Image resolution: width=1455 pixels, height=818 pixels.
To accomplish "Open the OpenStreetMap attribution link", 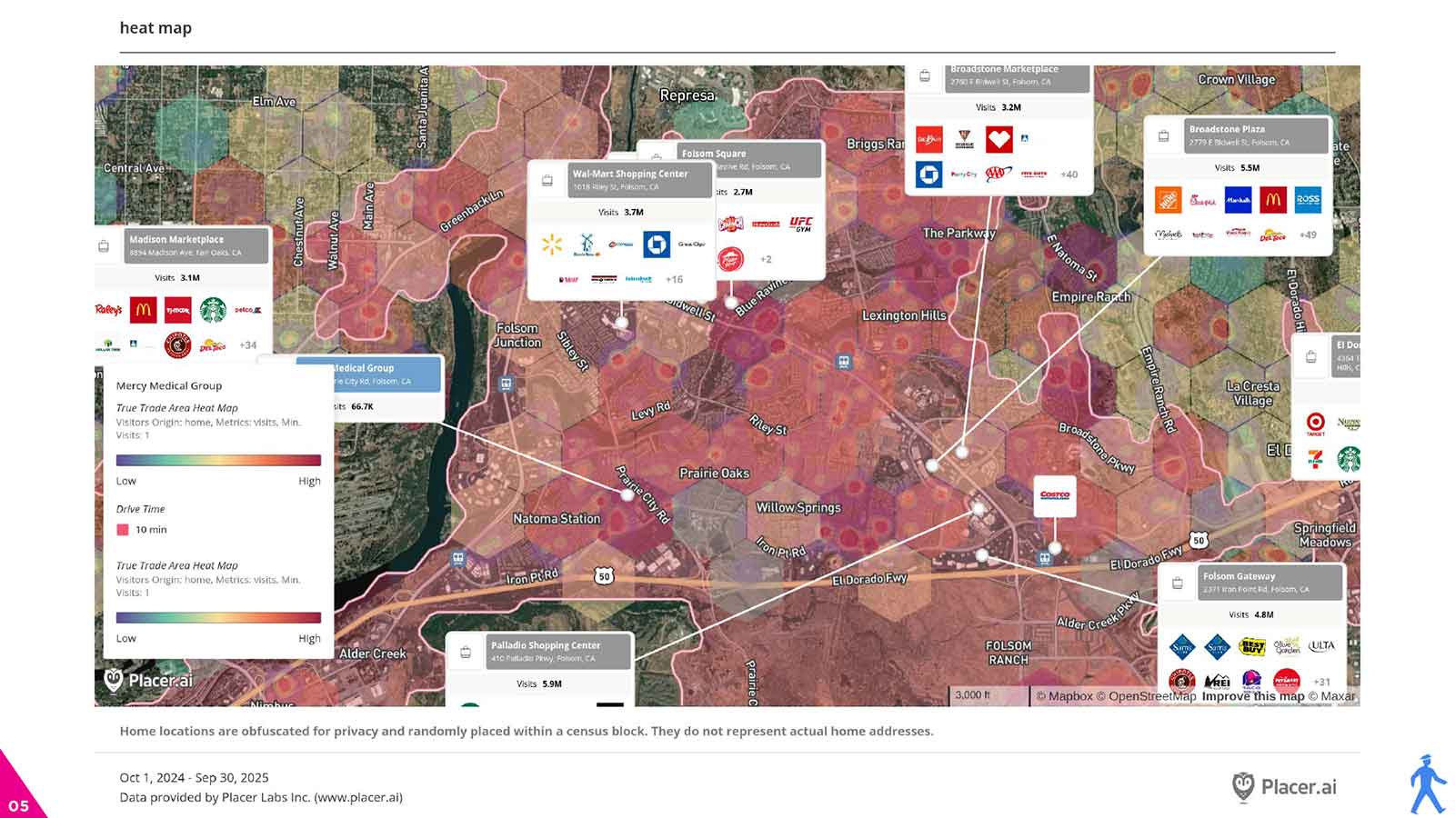I will click(1151, 696).
